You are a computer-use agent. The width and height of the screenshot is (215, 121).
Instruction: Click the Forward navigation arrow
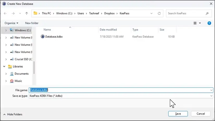click(x=13, y=14)
